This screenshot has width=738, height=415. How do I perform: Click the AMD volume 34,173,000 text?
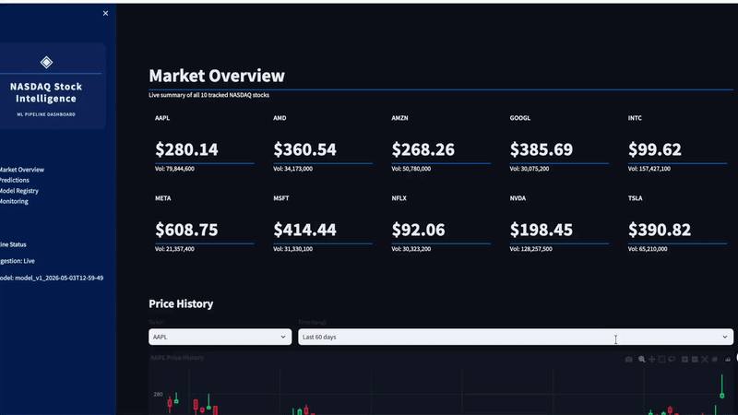tap(292, 169)
